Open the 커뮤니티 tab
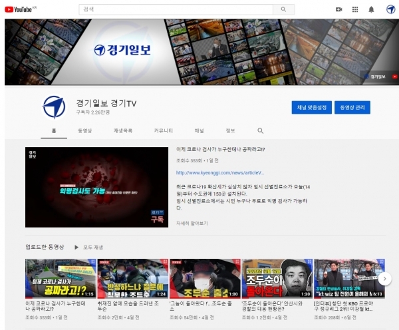This screenshot has width=399, height=330. pyautogui.click(x=164, y=130)
